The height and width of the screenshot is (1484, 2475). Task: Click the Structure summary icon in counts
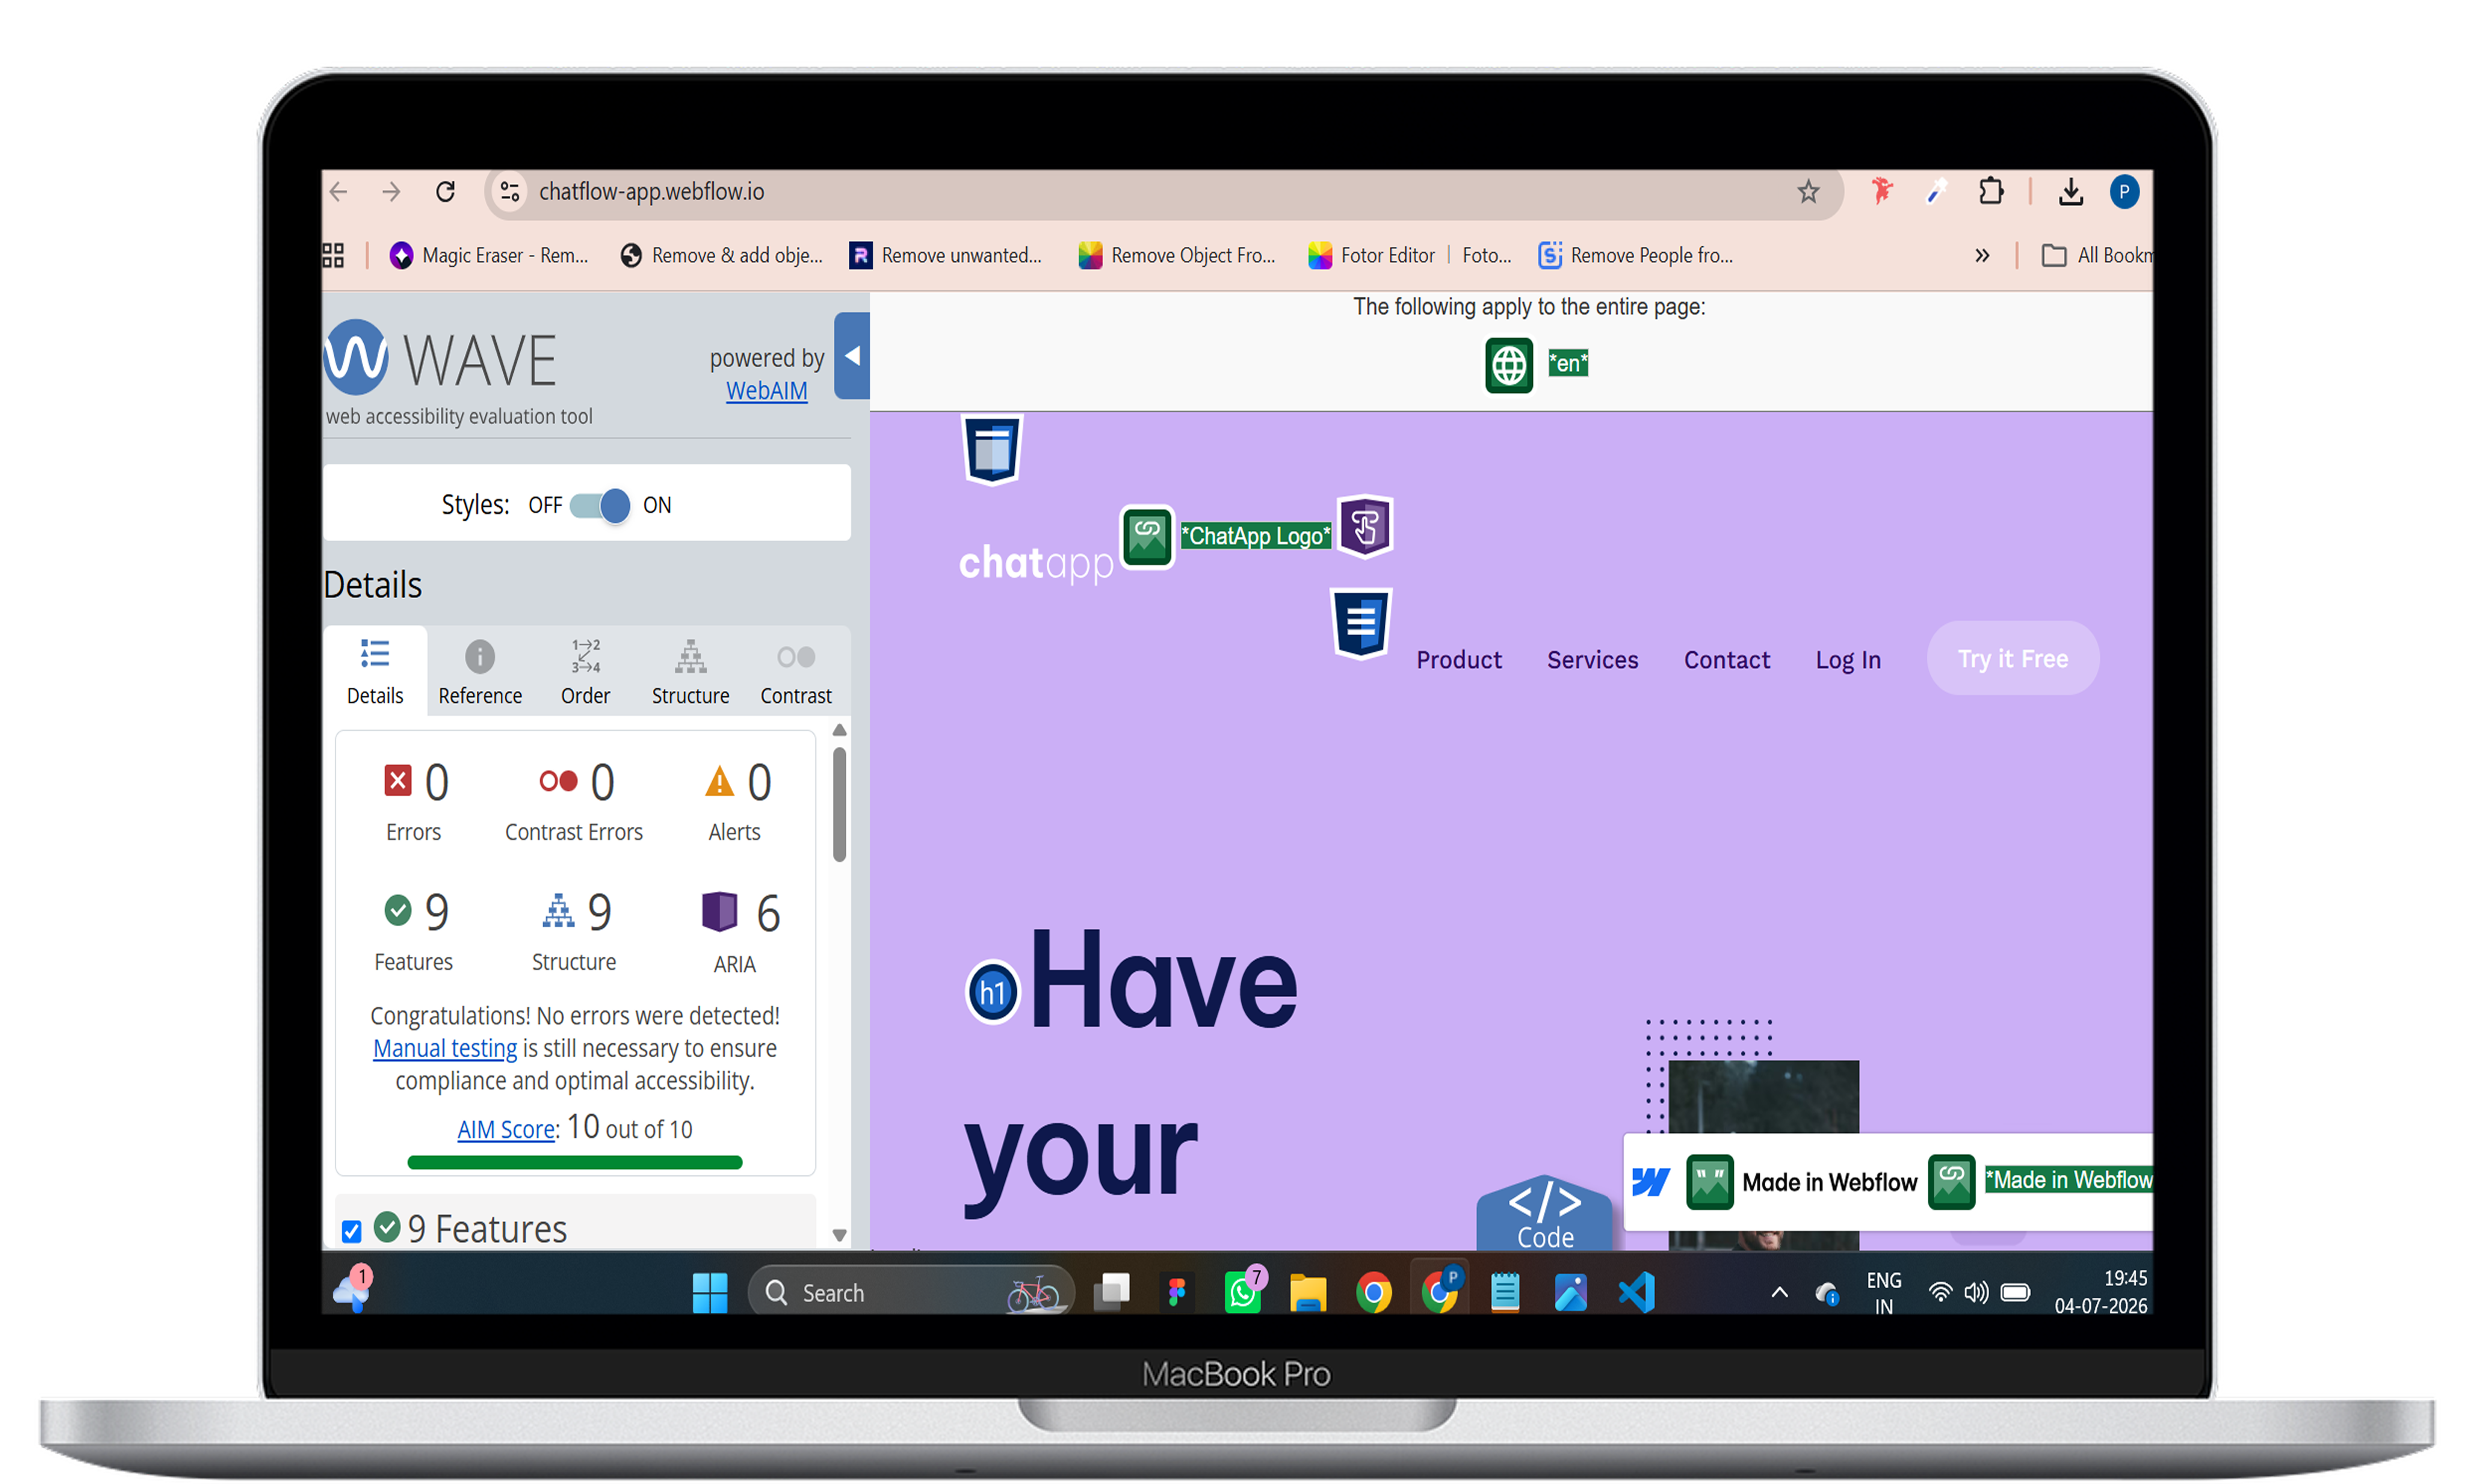(x=558, y=910)
